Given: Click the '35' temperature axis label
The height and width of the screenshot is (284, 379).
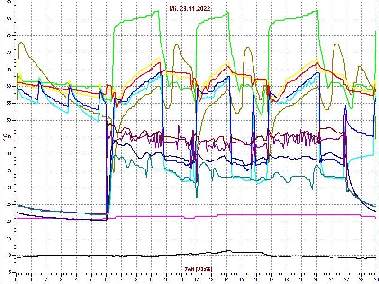Looking at the screenshot, I should 8,171.
